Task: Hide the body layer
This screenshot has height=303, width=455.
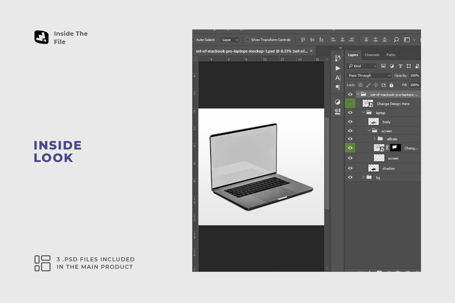Action: click(x=350, y=122)
